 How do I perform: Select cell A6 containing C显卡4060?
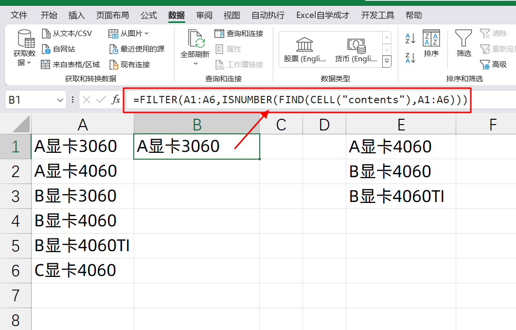tap(83, 271)
